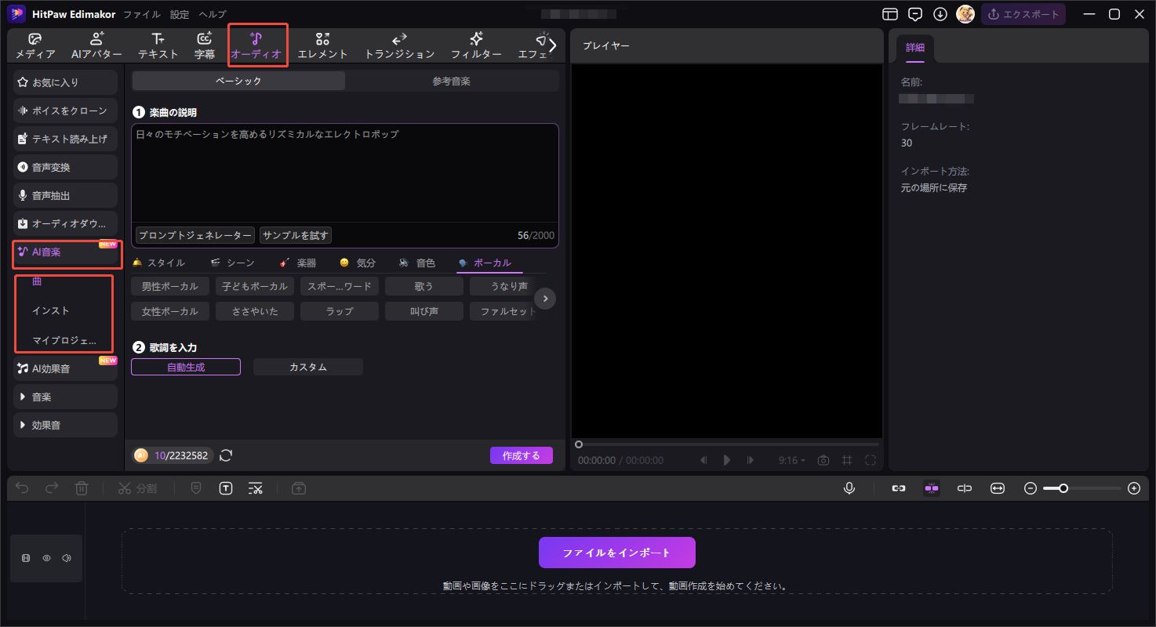Image resolution: width=1156 pixels, height=627 pixels.
Task: Open 音声変換 voice changer
Action: (65, 167)
